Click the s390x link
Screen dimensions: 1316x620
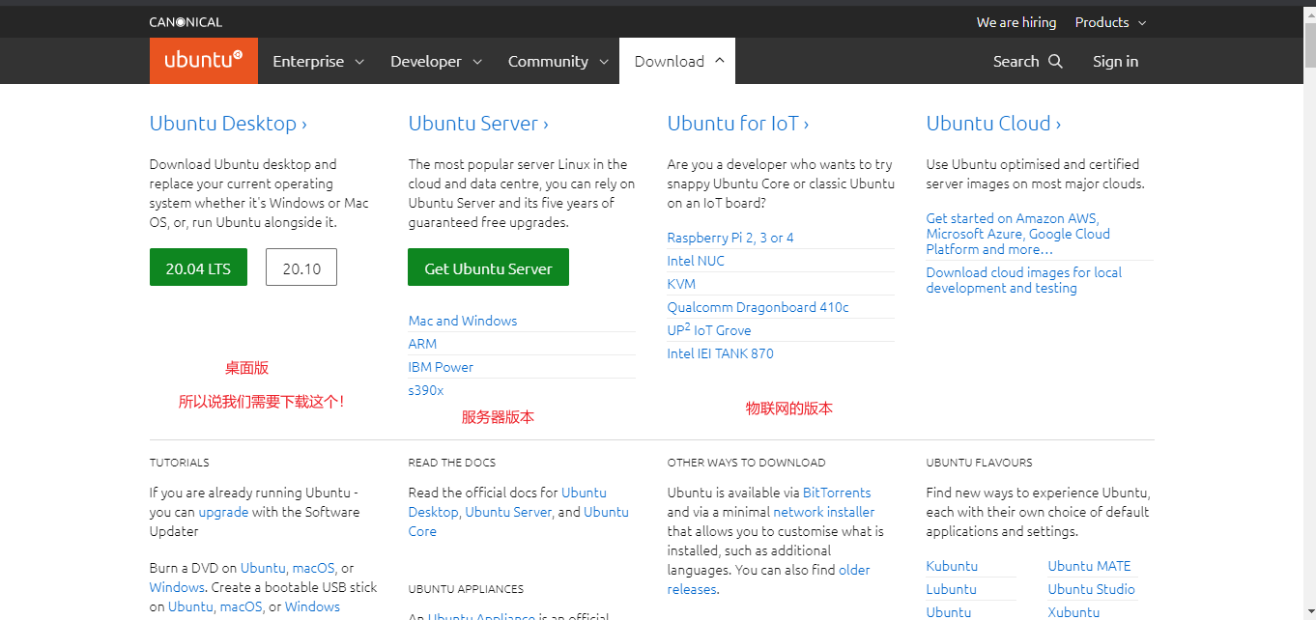[x=426, y=390]
